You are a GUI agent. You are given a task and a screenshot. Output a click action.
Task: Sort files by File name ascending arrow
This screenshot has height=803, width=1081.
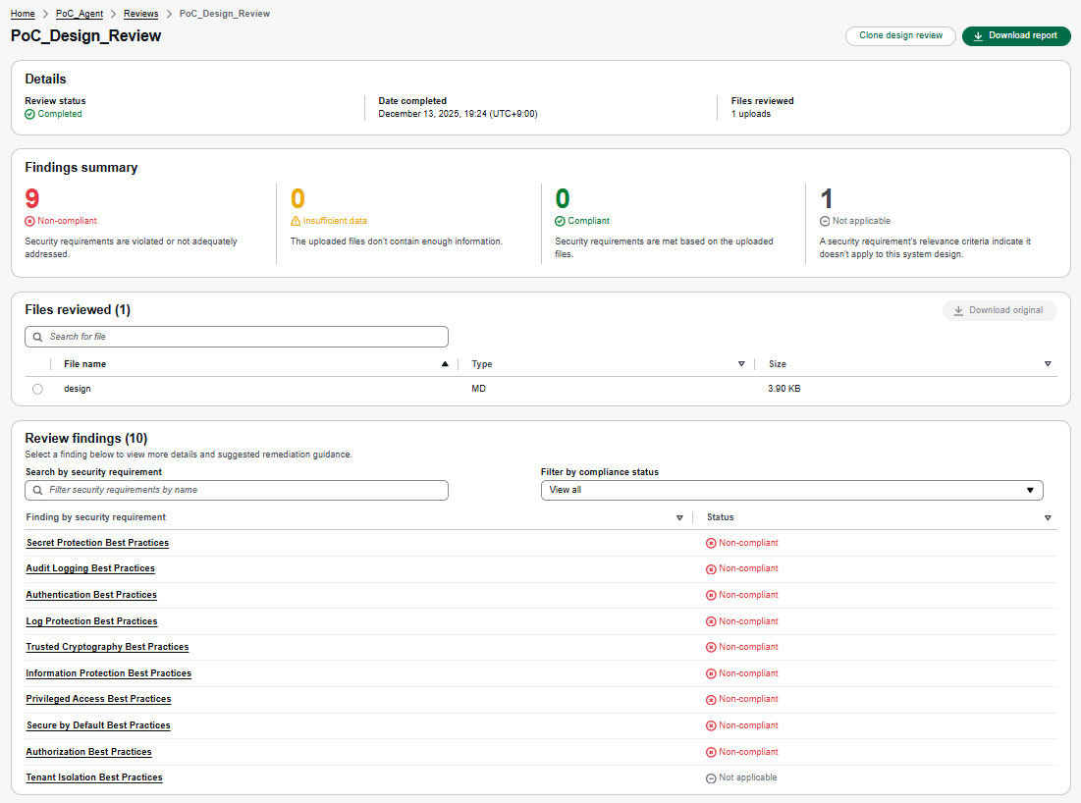pyautogui.click(x=445, y=364)
